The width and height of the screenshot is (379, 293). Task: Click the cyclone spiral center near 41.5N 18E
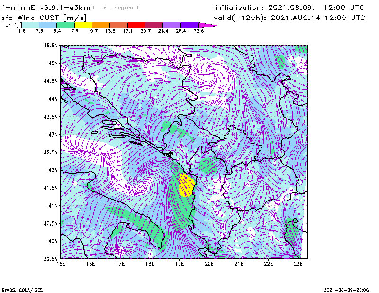[143, 188]
